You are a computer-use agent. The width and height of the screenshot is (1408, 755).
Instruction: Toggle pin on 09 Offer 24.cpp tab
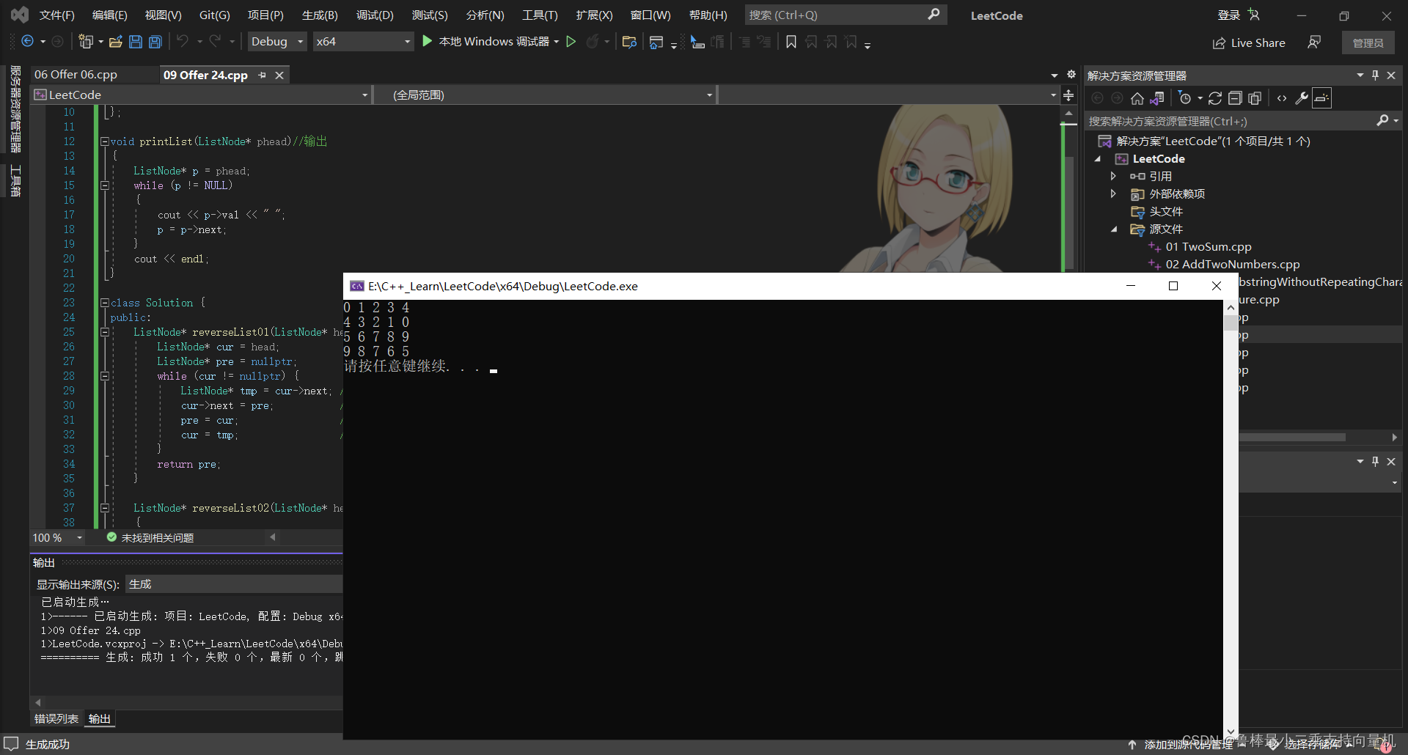click(262, 75)
